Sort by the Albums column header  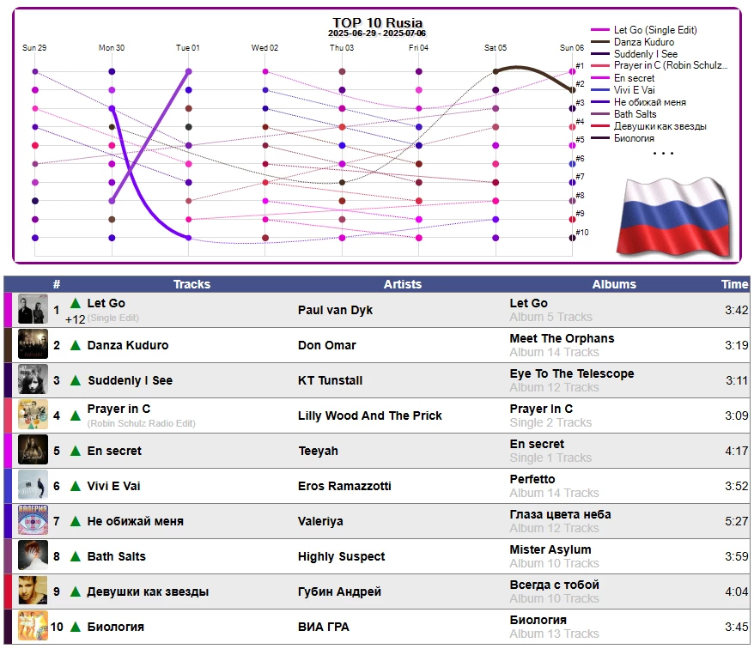click(x=614, y=284)
